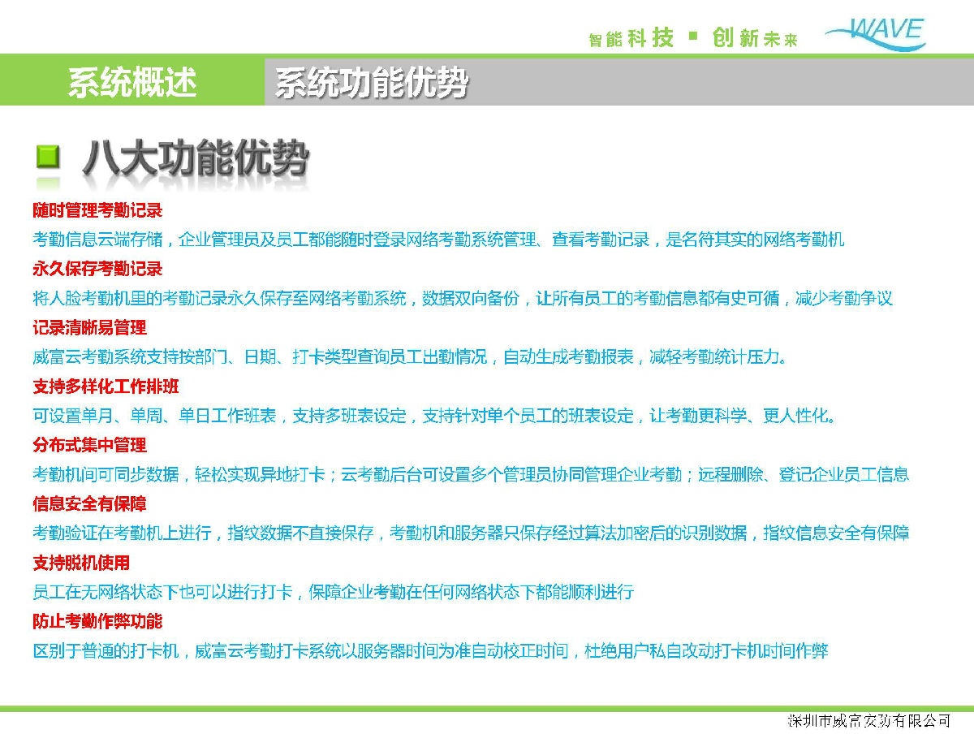Click the 创新未来 slogan text
Screen dimensions: 974x734
pyautogui.click(x=755, y=38)
